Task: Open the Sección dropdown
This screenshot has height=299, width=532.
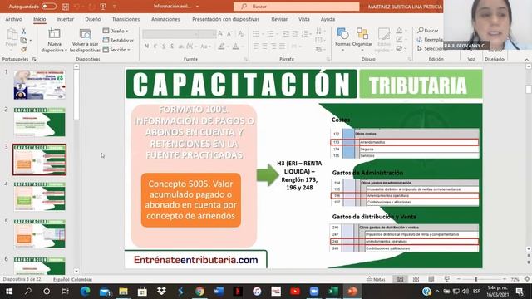Action: tap(116, 50)
